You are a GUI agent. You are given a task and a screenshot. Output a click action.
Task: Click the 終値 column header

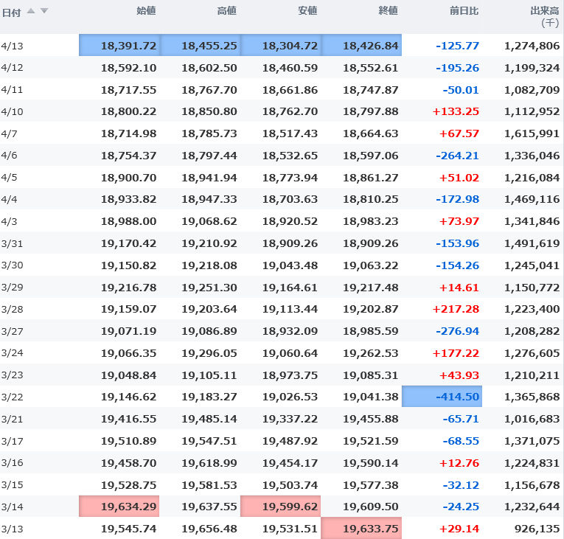point(388,11)
